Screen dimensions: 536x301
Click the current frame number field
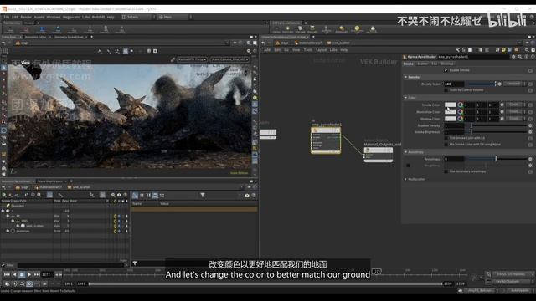click(x=47, y=274)
